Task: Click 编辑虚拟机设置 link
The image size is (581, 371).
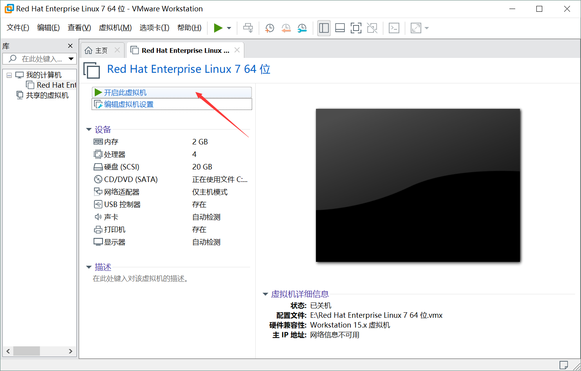Action: click(x=171, y=104)
